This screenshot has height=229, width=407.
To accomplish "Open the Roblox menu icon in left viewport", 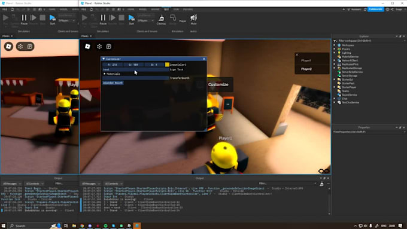I will tap(8, 47).
